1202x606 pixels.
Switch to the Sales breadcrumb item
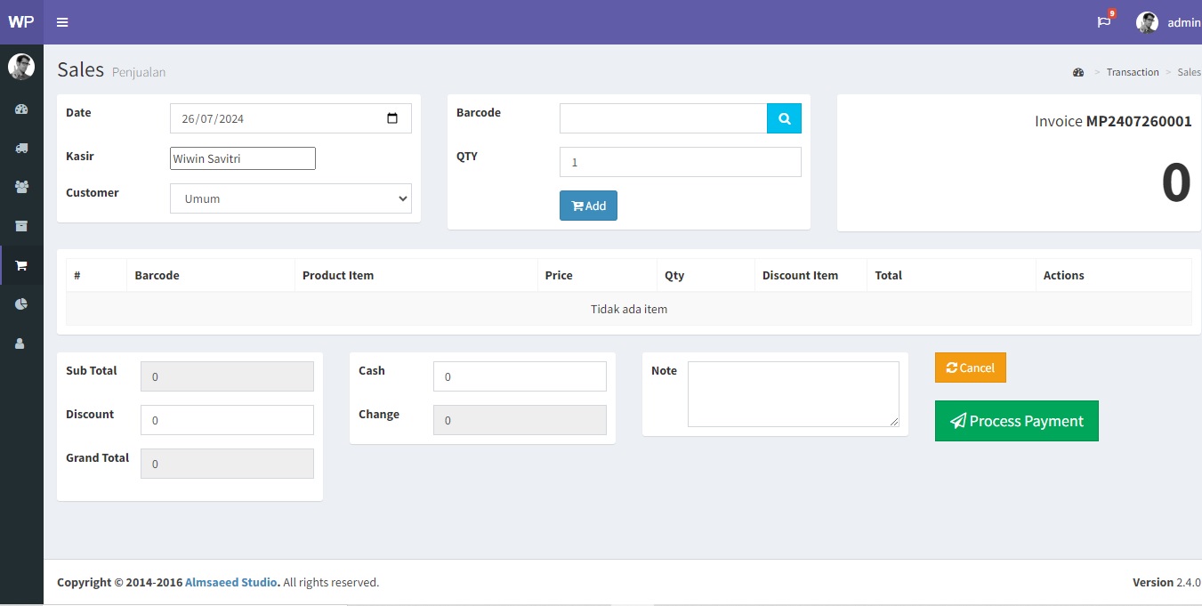pos(1190,72)
